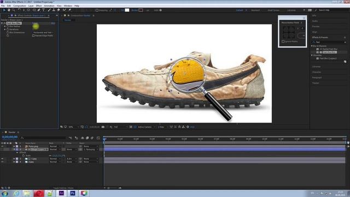Open the Full resolution dropdown
Viewport: 350px width, 197px height.
click(x=120, y=127)
